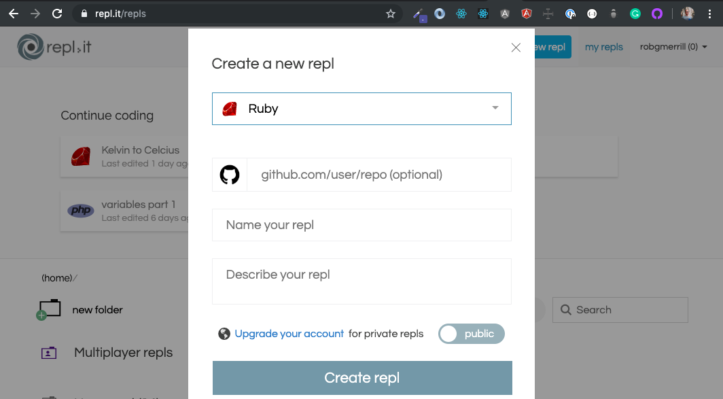723x399 pixels.
Task: Reload the page with refresh icon
Action: tap(57, 14)
